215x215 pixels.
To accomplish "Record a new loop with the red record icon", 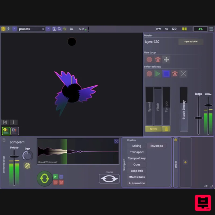I will [x=149, y=60].
